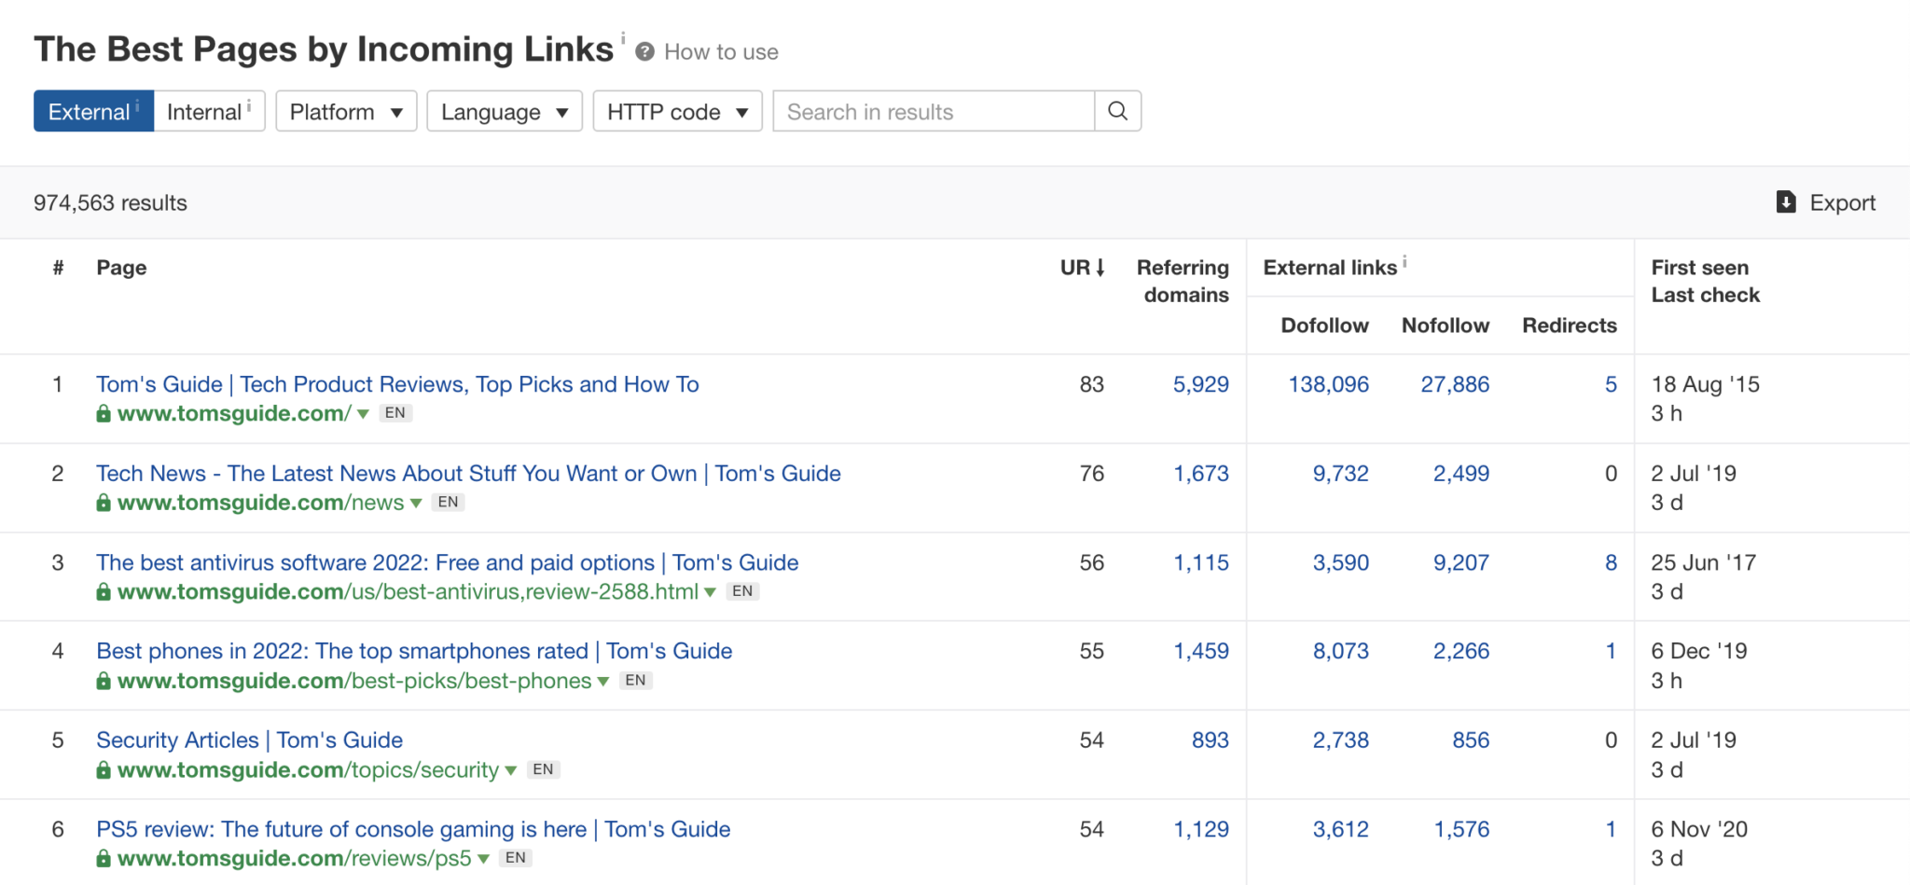Screen dimensions: 1910x885
Task: Sort by Nofollow column header
Action: [x=1446, y=325]
